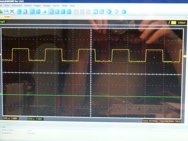The image size is (188, 141).
Task: Click the Trig'D status indicator
Action: (2, 22)
